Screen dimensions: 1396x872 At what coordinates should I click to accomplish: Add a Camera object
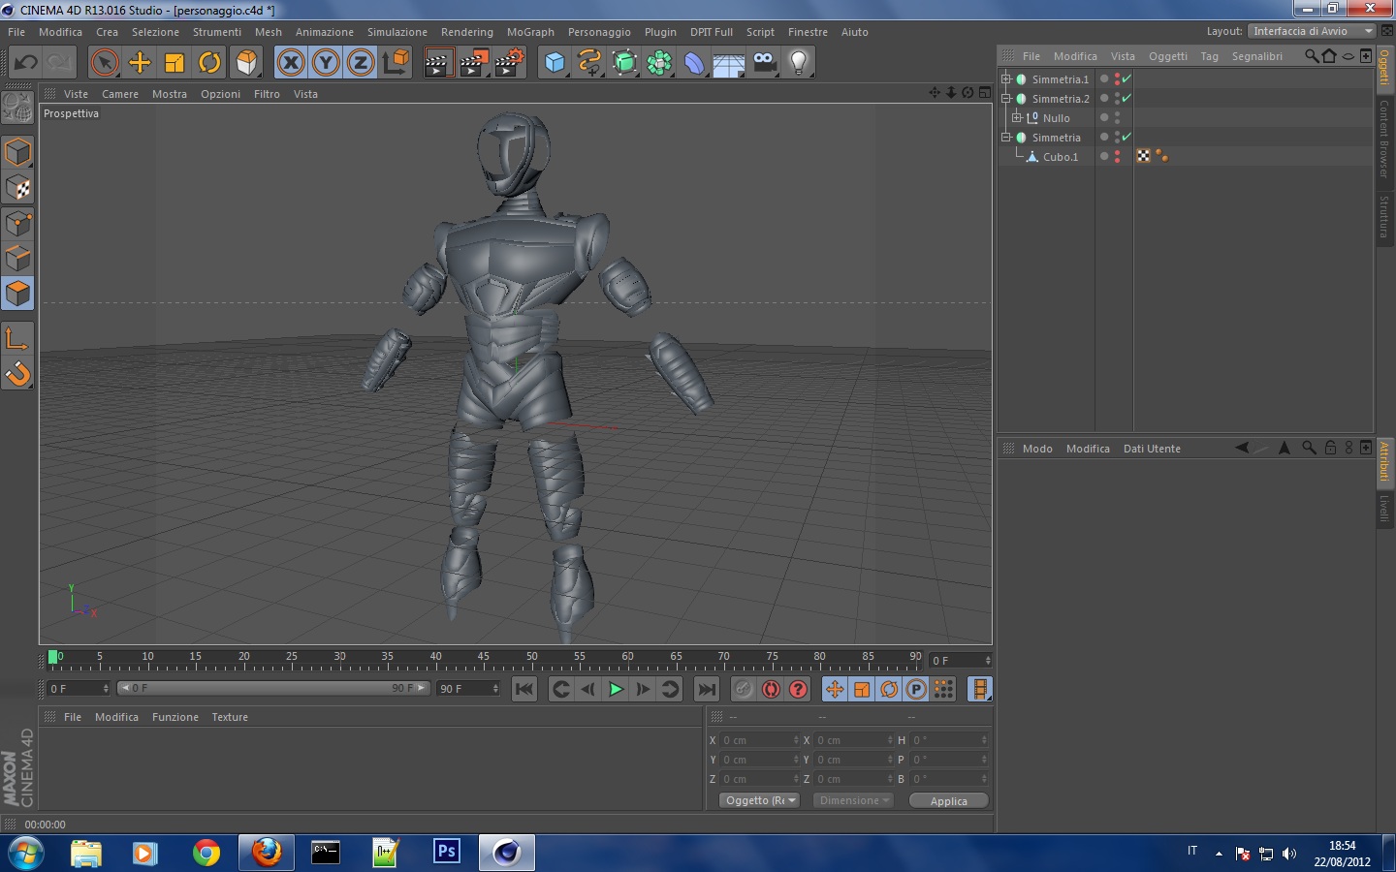(764, 63)
